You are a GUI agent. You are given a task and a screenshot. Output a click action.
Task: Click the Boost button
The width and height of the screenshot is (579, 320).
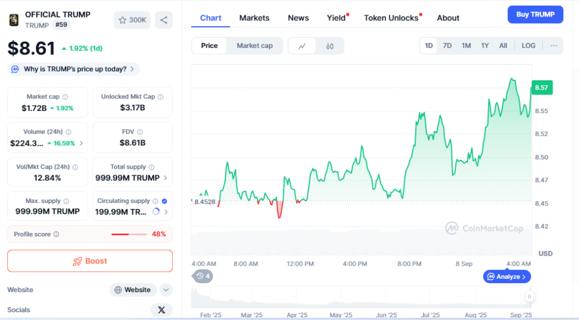(90, 261)
